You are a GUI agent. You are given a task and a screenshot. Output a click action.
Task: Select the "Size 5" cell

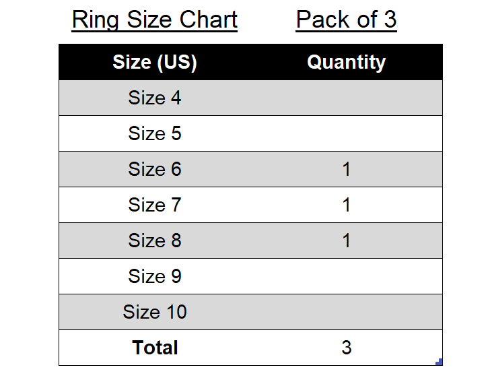click(155, 134)
